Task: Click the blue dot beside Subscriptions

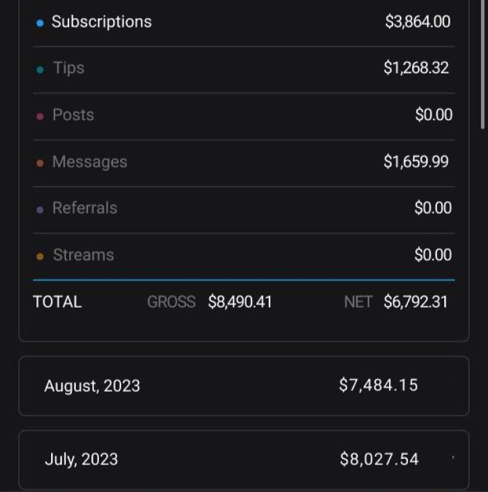Action: pos(40,23)
